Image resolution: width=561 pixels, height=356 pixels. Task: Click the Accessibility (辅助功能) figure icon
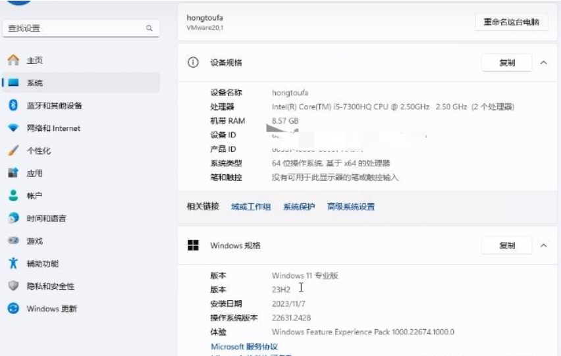pos(13,263)
